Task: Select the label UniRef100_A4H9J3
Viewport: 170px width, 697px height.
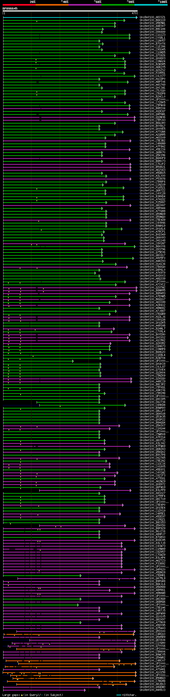Action: tap(152, 690)
